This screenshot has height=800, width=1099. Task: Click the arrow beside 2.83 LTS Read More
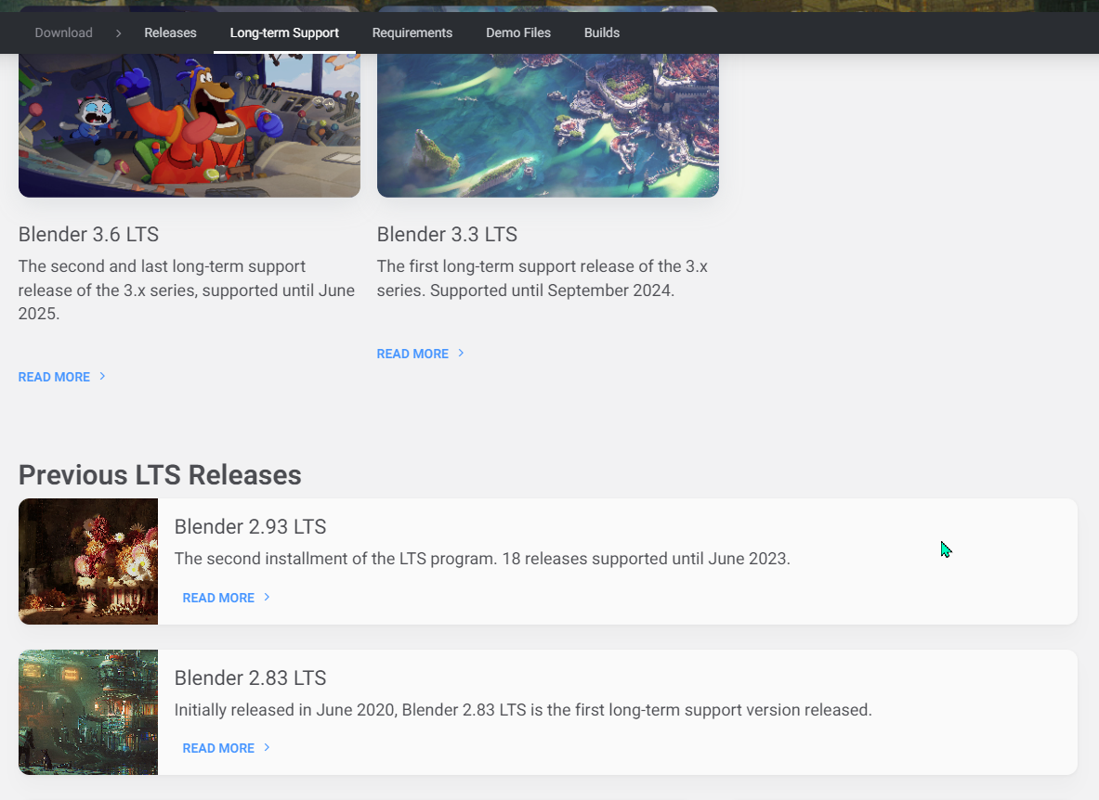pyautogui.click(x=267, y=748)
